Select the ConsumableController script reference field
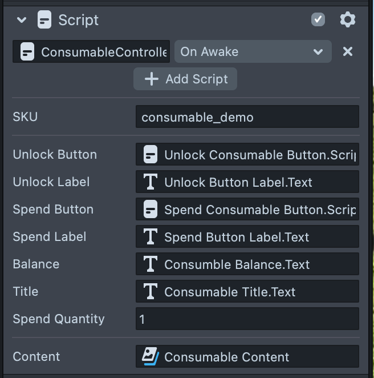The width and height of the screenshot is (374, 378). pyautogui.click(x=97, y=52)
